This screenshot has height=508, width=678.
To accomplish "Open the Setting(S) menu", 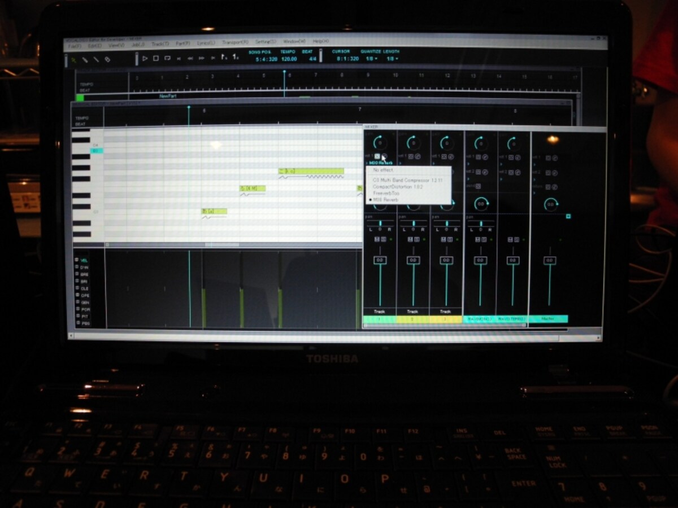I will 266,42.
